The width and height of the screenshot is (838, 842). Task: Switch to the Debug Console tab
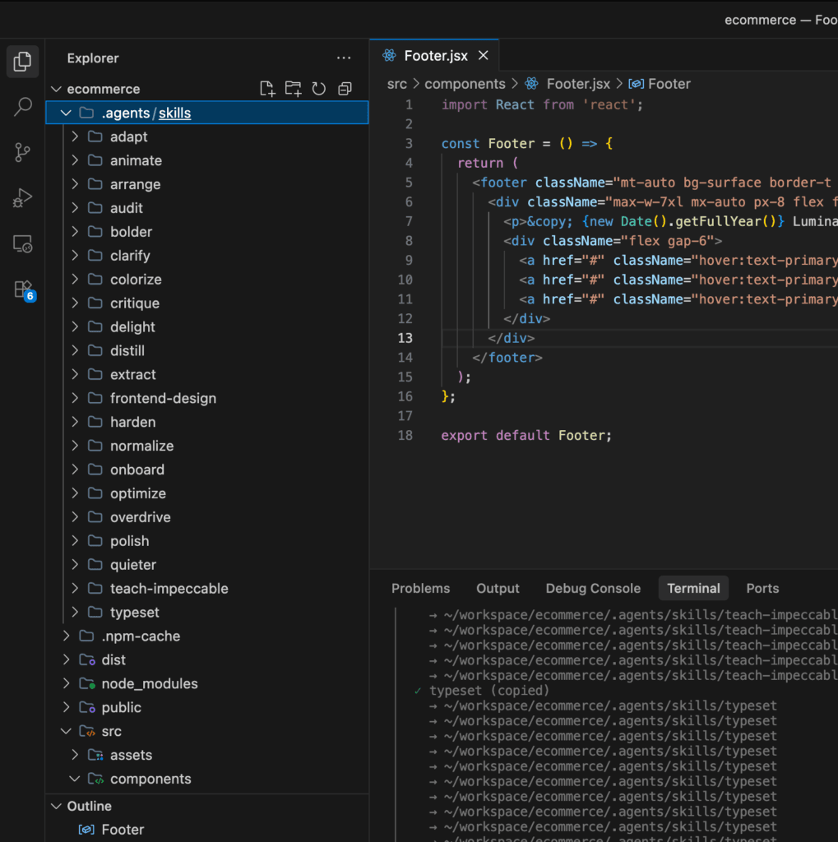pyautogui.click(x=593, y=588)
